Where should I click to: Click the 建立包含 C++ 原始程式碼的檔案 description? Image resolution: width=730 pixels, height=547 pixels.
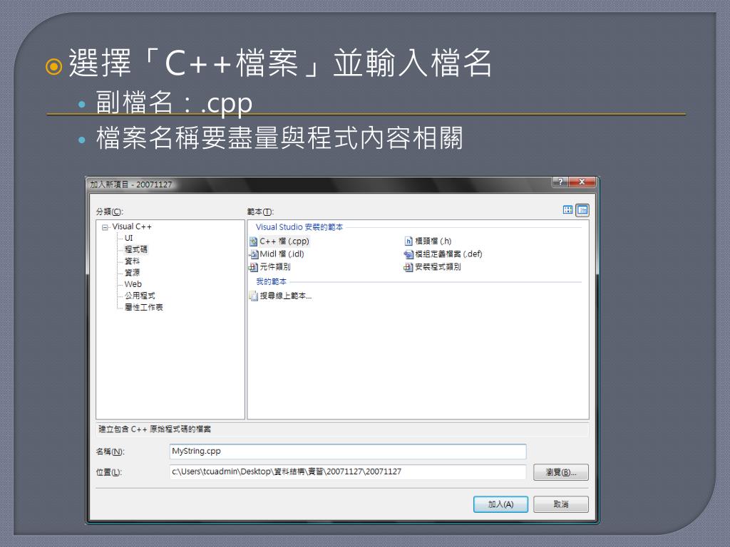(x=155, y=429)
